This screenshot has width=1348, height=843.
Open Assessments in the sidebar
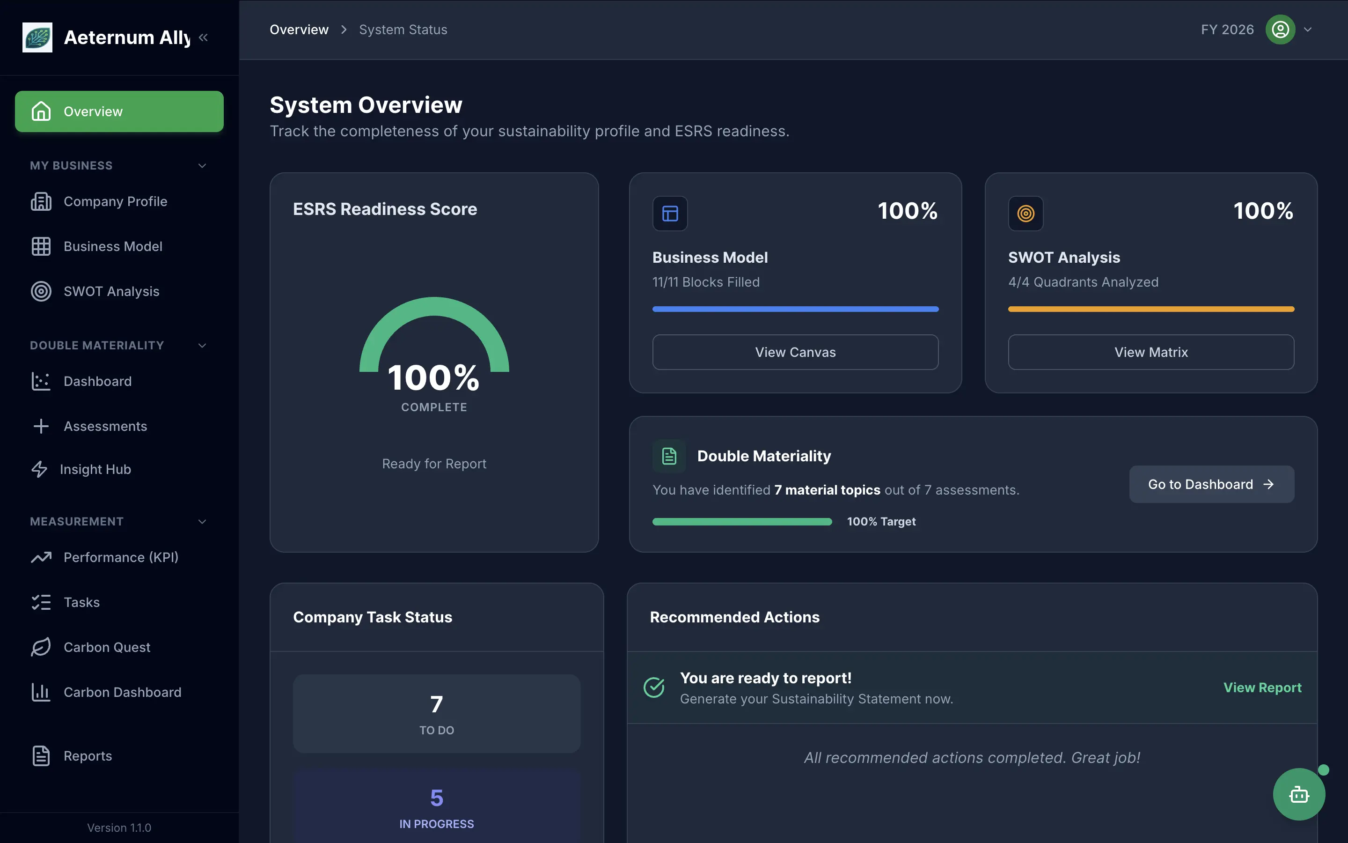pyautogui.click(x=119, y=427)
